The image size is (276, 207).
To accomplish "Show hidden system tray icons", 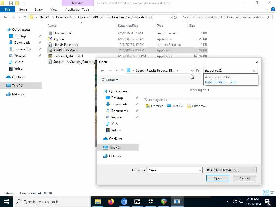I will tap(228, 202).
